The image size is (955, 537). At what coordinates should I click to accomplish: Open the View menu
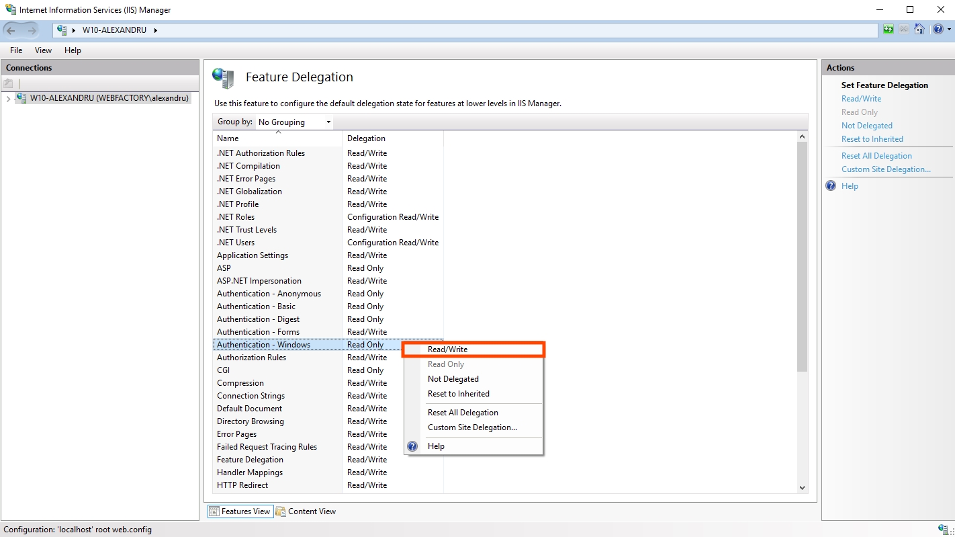pyautogui.click(x=43, y=50)
